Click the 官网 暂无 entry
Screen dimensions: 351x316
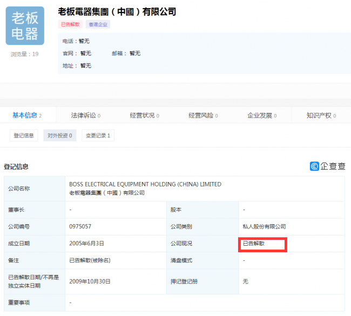tap(77, 53)
